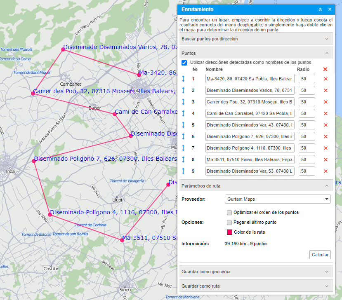Close the Enrutamiento panel

click(330, 9)
